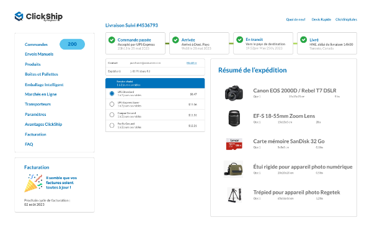Click the Commande passée status card title
Viewport: 372px width, 251px height.
coord(135,40)
